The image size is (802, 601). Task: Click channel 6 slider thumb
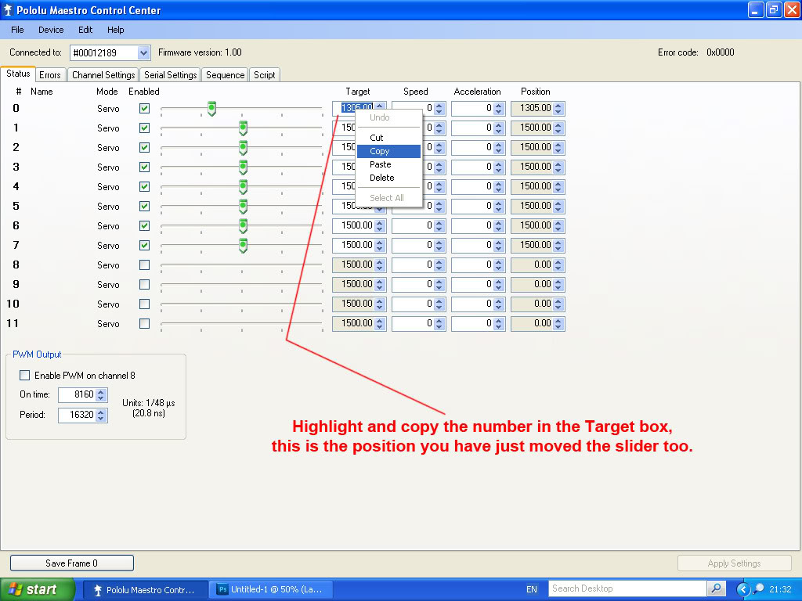244,226
